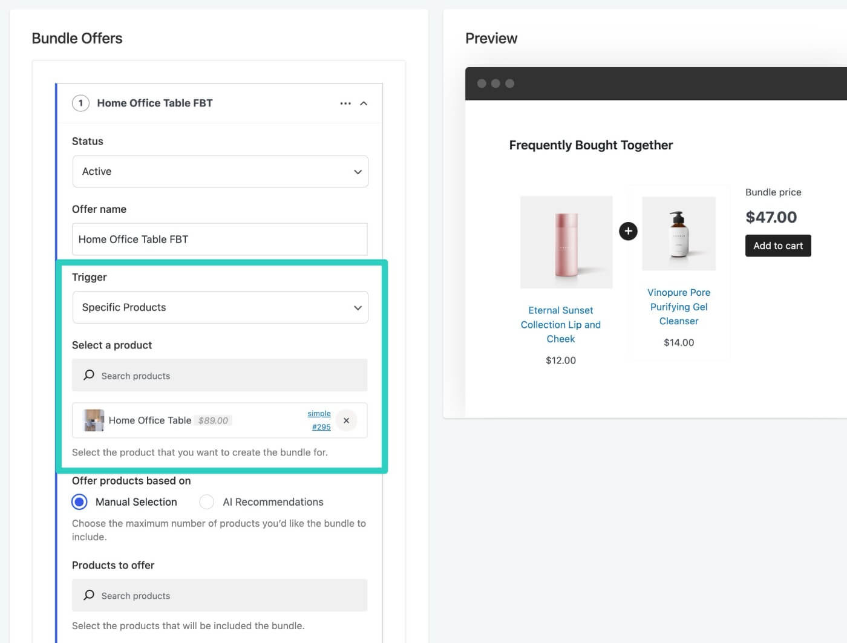Click the number 1 badge of the offer

[80, 103]
